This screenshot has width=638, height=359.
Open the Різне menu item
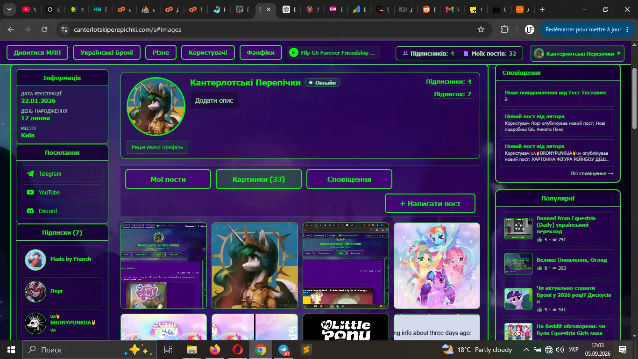coord(161,53)
